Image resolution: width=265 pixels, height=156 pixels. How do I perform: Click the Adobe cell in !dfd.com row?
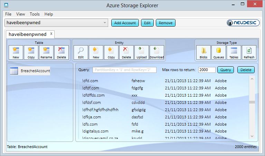pos(221,81)
